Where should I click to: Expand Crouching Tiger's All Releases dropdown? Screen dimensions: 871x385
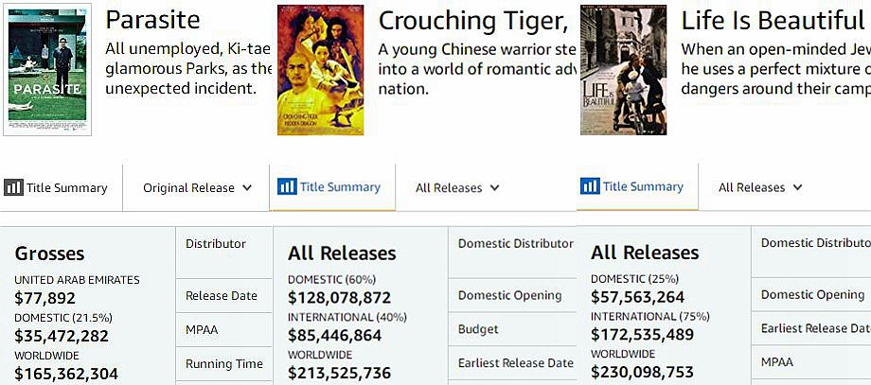click(457, 188)
